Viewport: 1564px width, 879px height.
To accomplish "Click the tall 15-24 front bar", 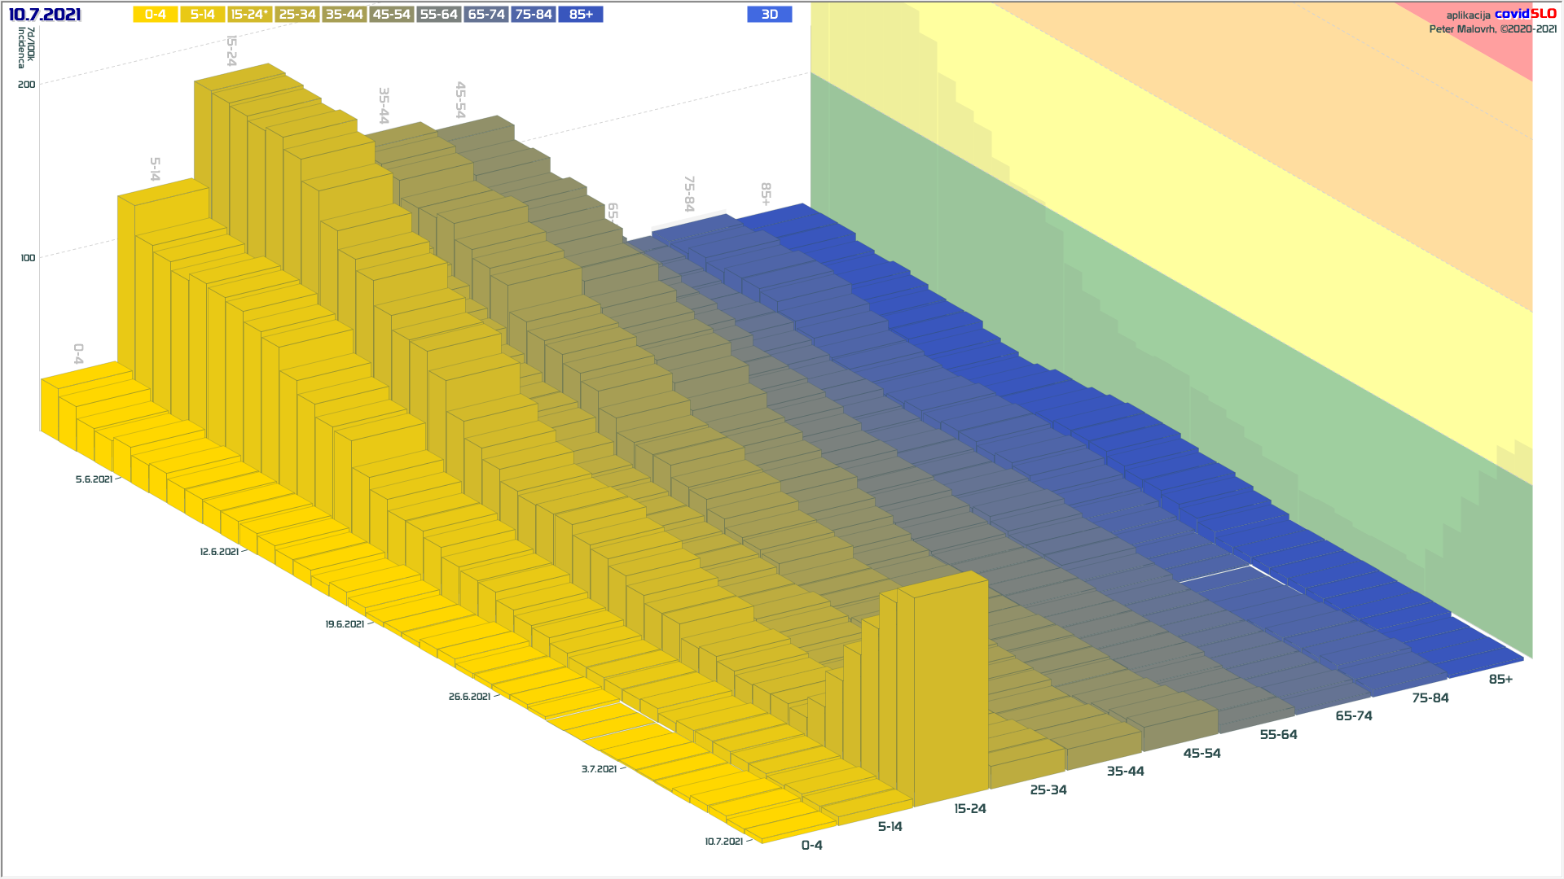I will tap(950, 692).
